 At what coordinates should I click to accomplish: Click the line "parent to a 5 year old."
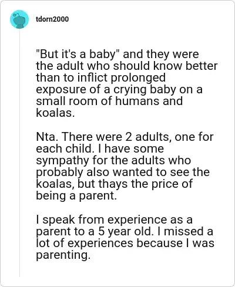tap(95, 231)
